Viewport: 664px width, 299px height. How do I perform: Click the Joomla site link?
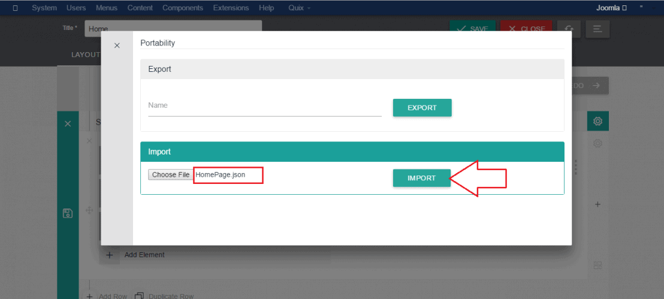611,8
